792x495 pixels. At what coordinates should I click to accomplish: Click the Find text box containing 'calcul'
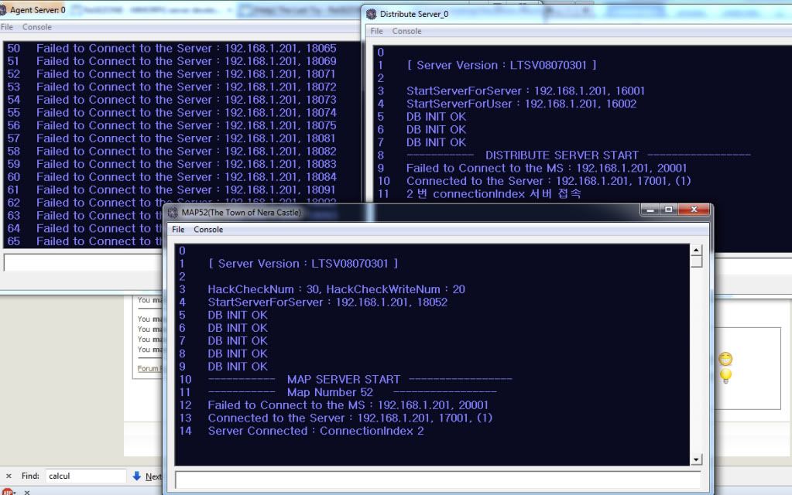tap(85, 476)
